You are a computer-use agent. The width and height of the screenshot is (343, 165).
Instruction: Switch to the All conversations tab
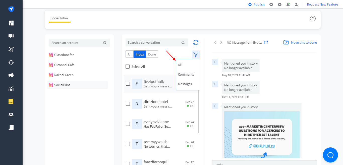tap(130, 54)
